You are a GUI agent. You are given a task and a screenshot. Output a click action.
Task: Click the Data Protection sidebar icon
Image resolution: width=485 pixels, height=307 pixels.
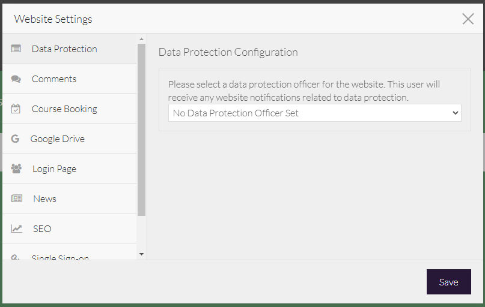coord(16,49)
